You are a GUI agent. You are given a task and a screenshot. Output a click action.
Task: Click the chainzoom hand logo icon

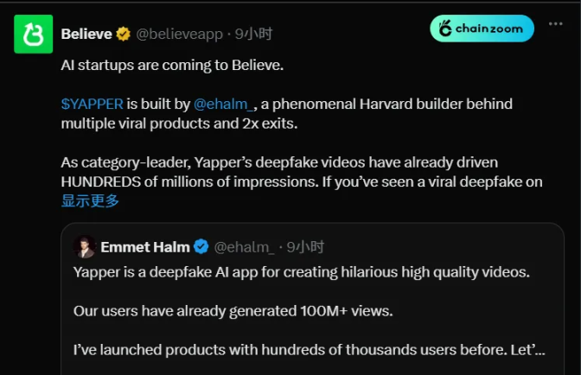445,29
